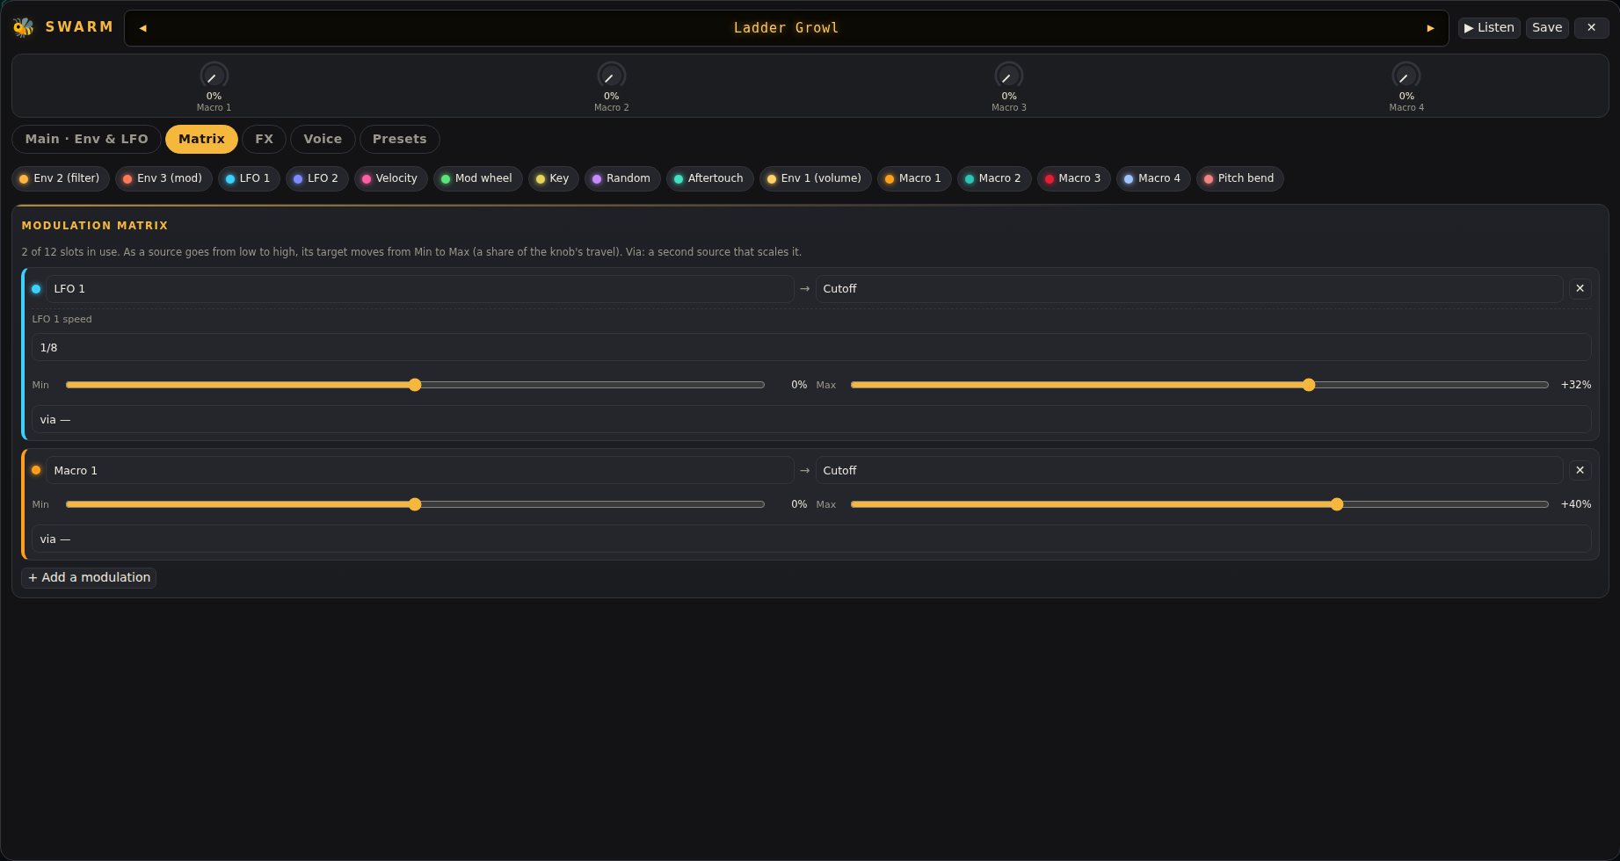Click the Listen button
Image resolution: width=1620 pixels, height=861 pixels.
click(1489, 27)
